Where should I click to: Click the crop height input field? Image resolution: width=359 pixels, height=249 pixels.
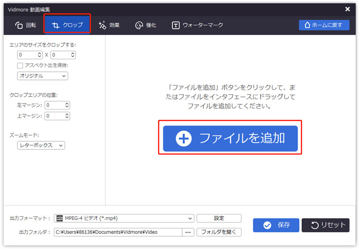61,55
